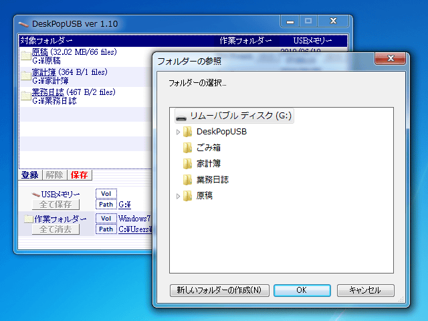Click the 家計簿 folder icon in DeskPopUSB list
This screenshot has height=321, width=428.
point(26,76)
